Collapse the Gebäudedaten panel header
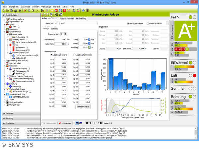Screen dimensions: 199x149 (20, 15)
